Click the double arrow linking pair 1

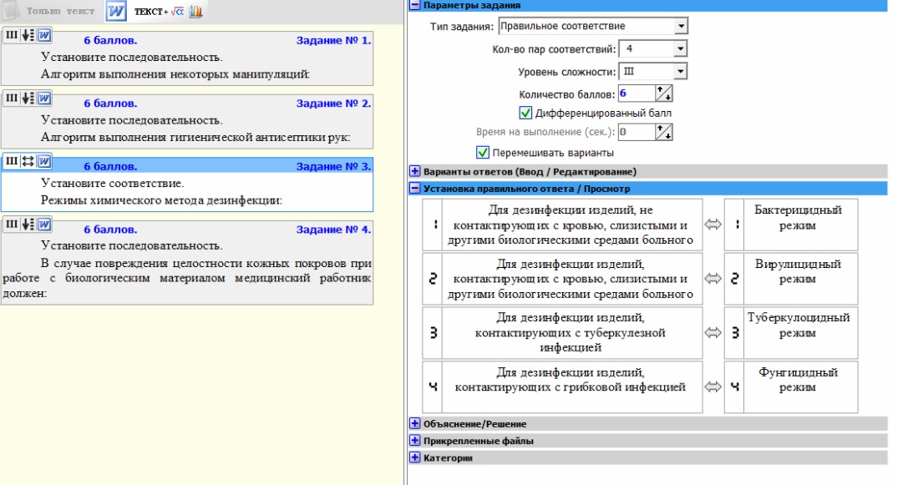[713, 225]
